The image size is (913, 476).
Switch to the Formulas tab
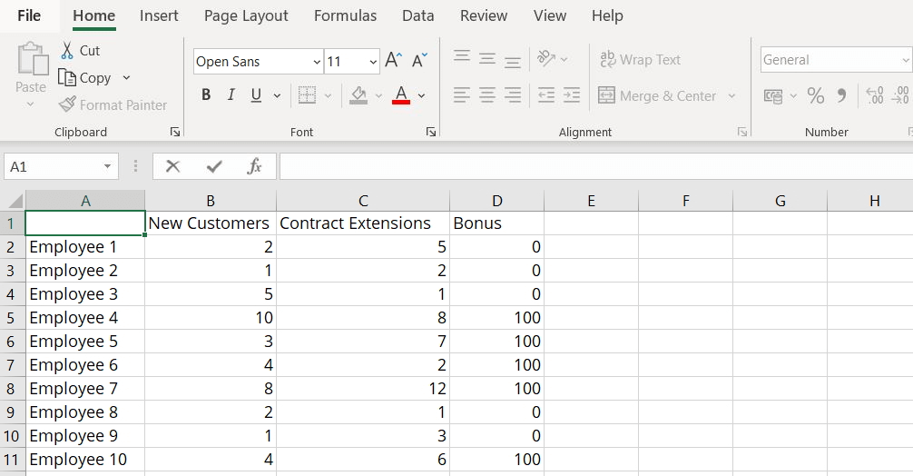point(345,15)
